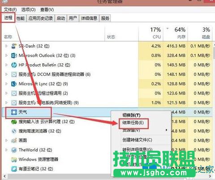Image resolution: width=215 pixels, height=180 pixels.
Task: Open the 查看(V) menu
Action: coord(47,10)
